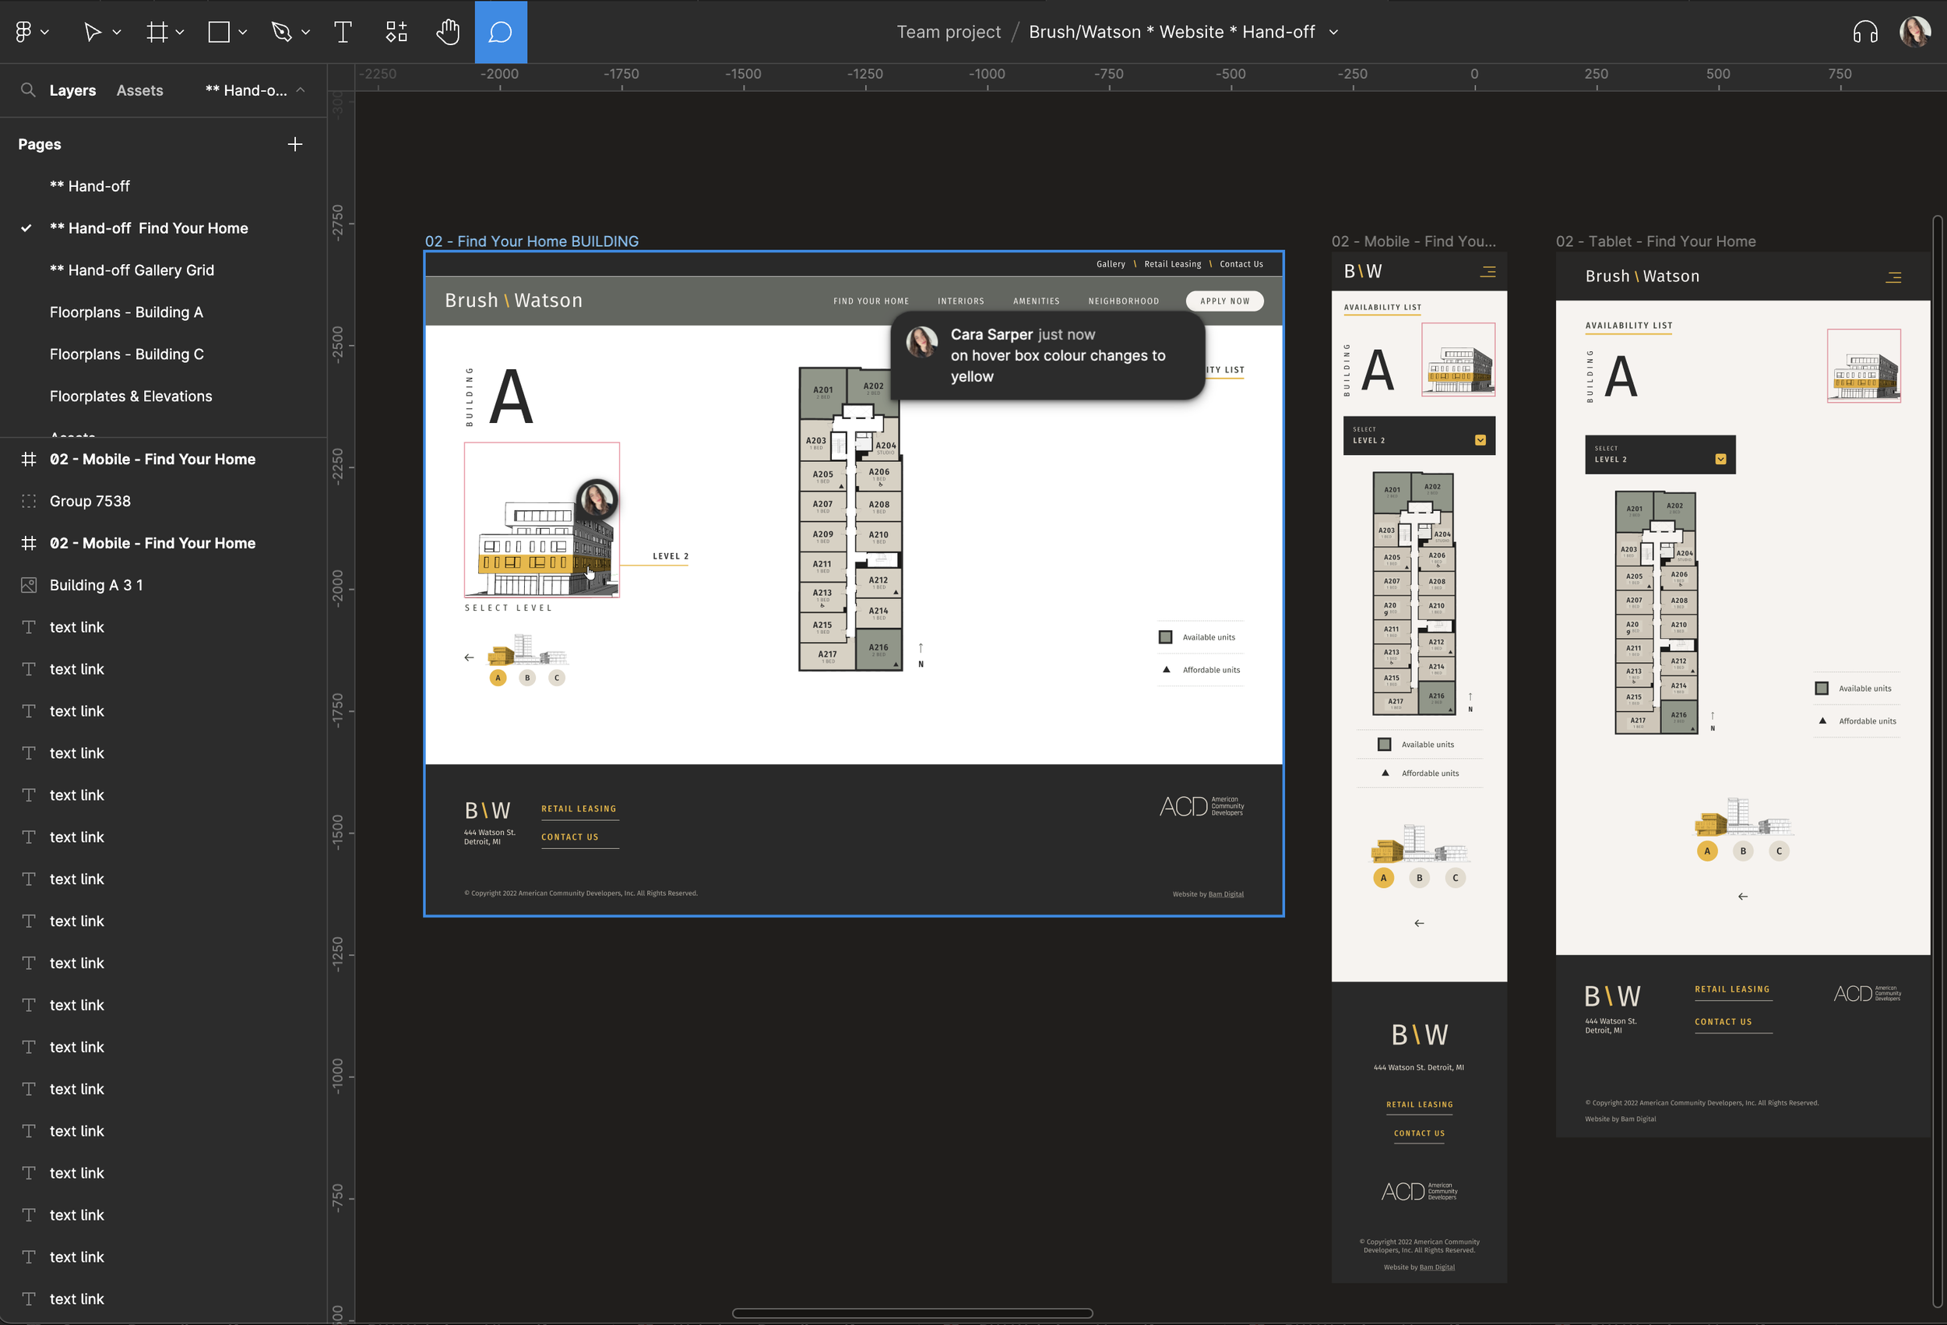The image size is (1947, 1325).
Task: Add a new page with plus
Action: (295, 144)
